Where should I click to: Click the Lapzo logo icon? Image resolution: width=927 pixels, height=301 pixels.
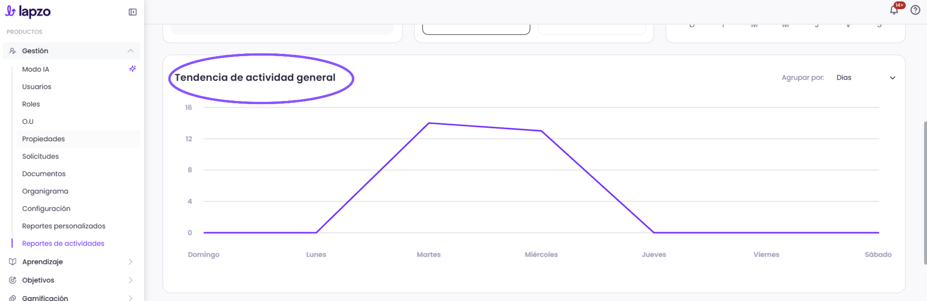point(10,11)
